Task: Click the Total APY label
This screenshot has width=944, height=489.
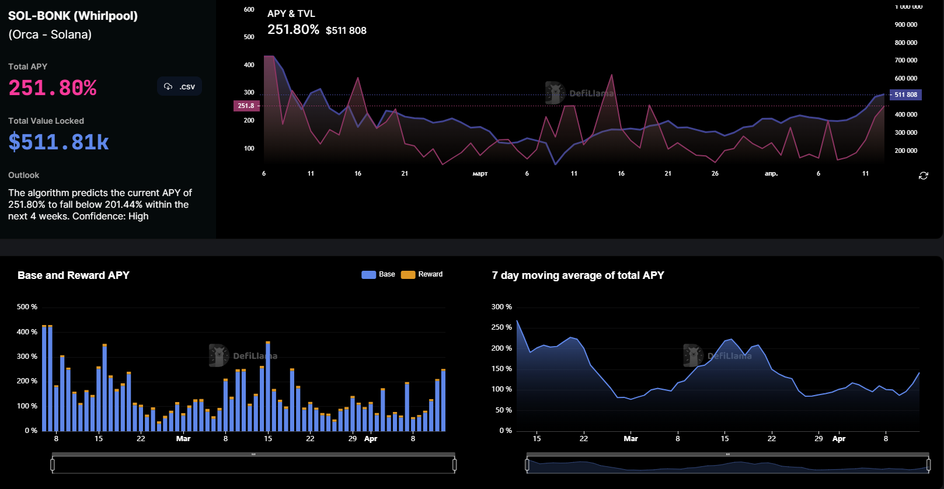Action: 27,67
